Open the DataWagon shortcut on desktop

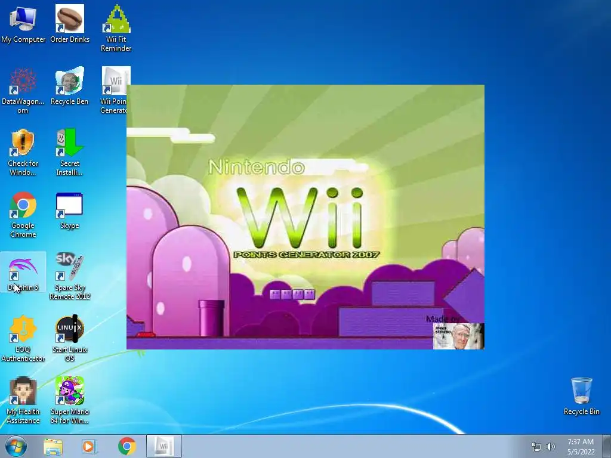point(23,91)
